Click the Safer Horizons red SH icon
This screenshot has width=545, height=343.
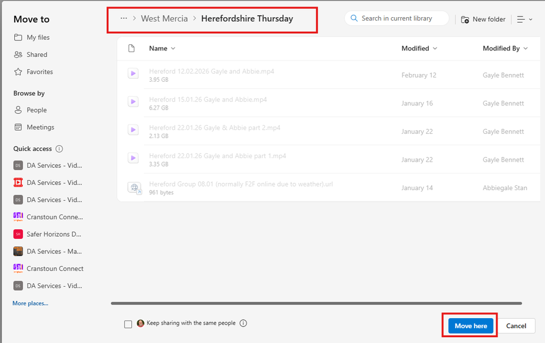pos(18,234)
